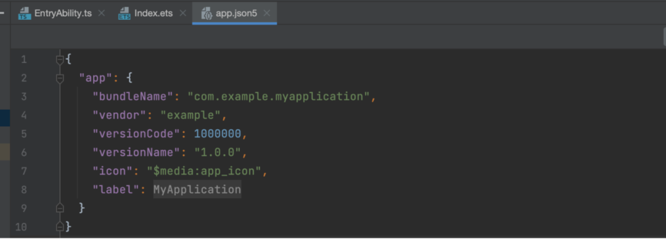
Task: Click the JSON file icon on app.json5 tab
Action: click(x=207, y=13)
